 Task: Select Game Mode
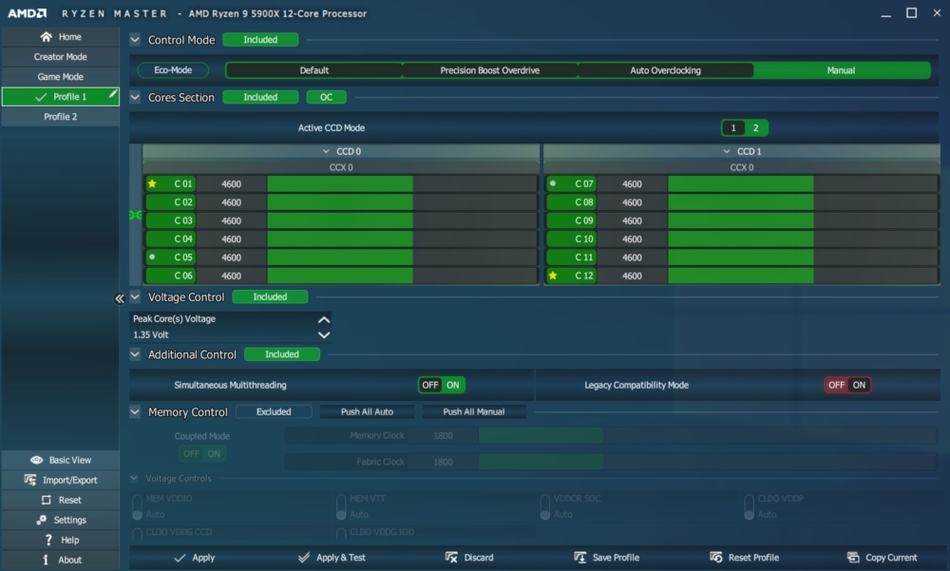click(x=60, y=77)
